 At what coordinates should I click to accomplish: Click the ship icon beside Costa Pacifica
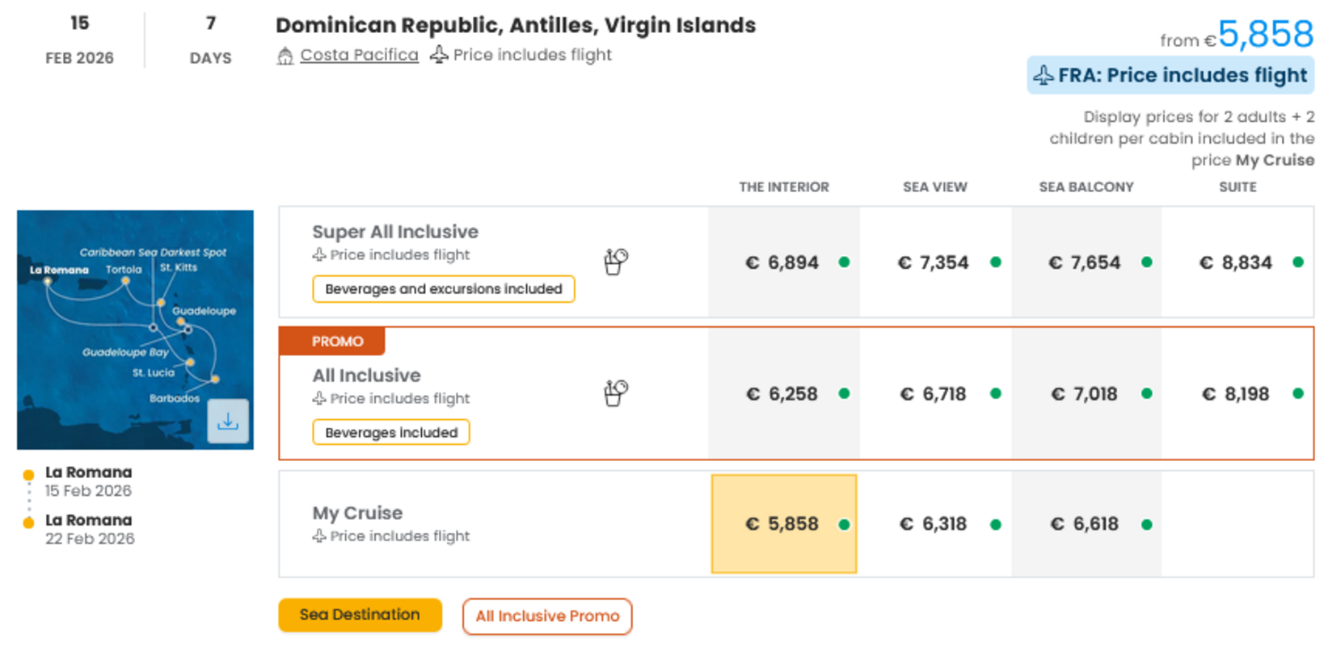[x=285, y=56]
